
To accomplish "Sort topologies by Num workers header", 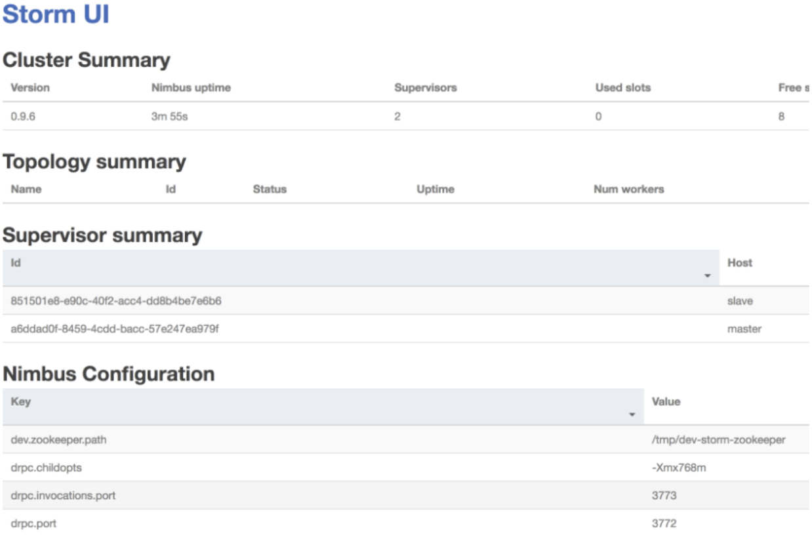I will 628,189.
